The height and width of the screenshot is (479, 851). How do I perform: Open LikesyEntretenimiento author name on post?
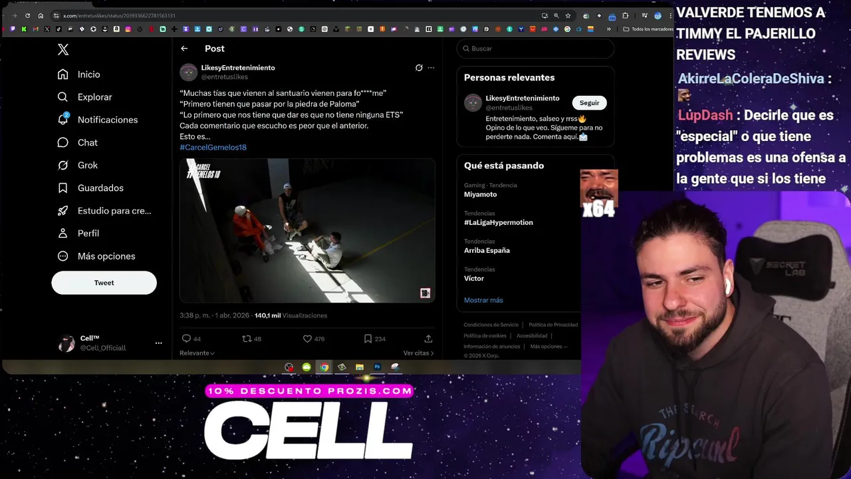coord(238,68)
